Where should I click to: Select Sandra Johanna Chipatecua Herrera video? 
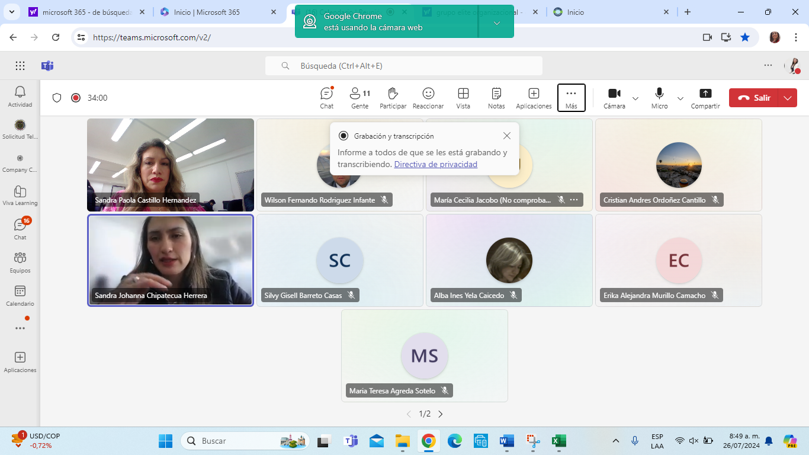[x=171, y=260]
